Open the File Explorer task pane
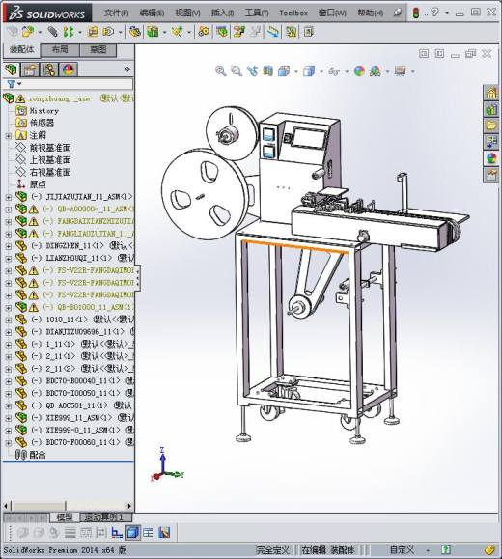Screen dimensions: 502x559 pos(491,126)
